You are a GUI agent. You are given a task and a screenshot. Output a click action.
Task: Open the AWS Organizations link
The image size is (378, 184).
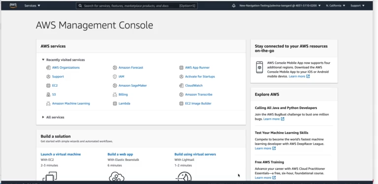[x=66, y=68]
